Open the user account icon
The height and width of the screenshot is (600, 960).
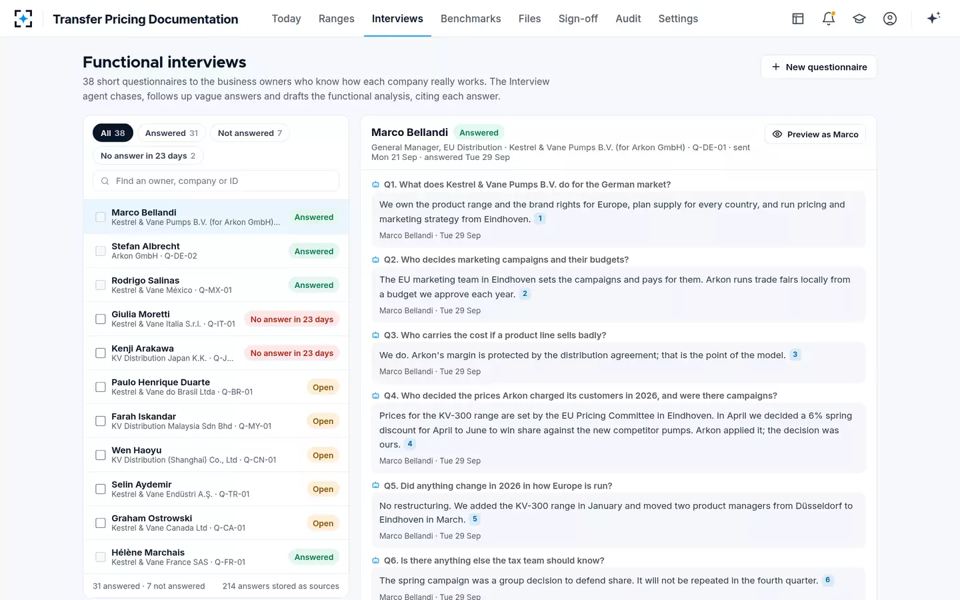(890, 19)
